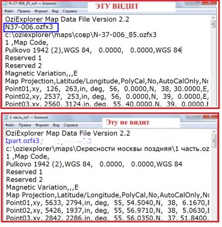Open Правка menu in N-37-006_85_ozf window

24,11
